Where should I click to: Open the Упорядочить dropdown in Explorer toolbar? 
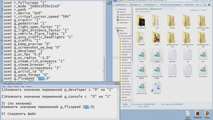tap(120, 5)
